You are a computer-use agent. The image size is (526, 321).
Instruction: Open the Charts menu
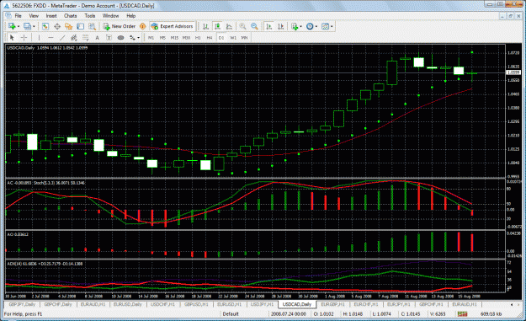click(x=71, y=16)
